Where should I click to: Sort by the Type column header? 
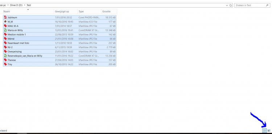(89, 12)
